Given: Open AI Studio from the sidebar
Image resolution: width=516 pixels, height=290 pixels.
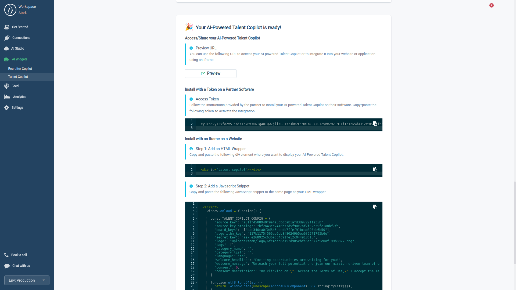Looking at the screenshot, I should (x=18, y=48).
